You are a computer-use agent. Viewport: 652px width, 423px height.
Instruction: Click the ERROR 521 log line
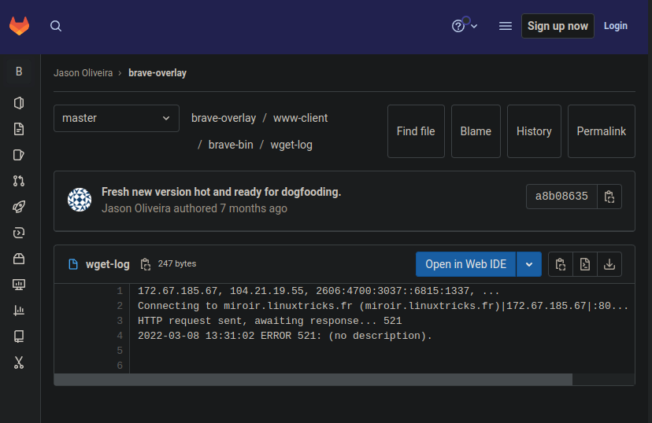285,336
